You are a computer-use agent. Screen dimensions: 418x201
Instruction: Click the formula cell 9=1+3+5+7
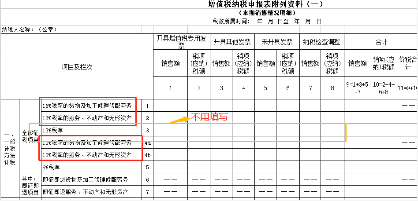click(358, 88)
